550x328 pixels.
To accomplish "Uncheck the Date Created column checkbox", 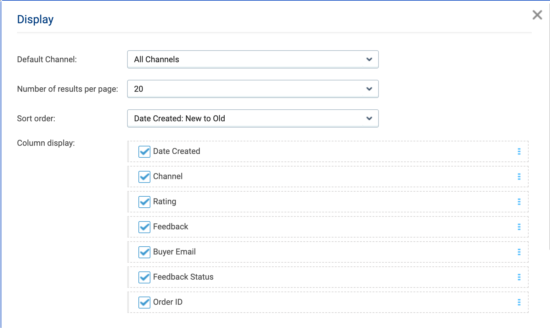I will pyautogui.click(x=144, y=152).
